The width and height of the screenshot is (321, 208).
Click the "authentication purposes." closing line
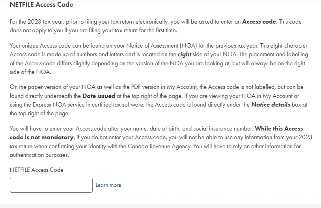(x=39, y=155)
